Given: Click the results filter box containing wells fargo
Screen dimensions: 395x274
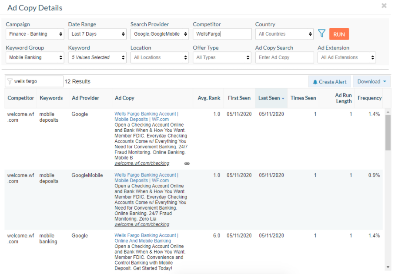Looking at the screenshot, I should click(x=34, y=81).
